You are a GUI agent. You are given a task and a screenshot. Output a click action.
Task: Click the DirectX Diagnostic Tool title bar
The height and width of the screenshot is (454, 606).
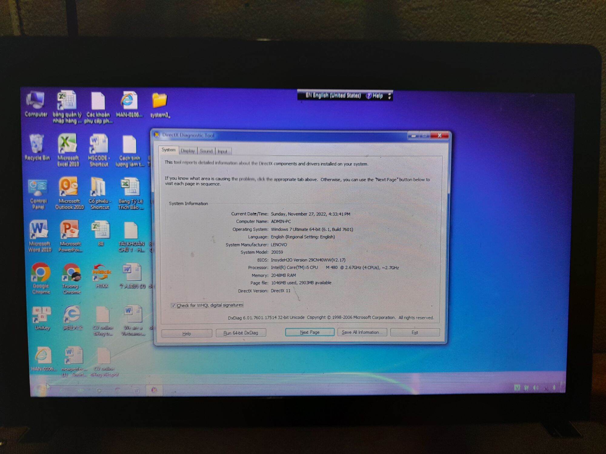point(279,135)
